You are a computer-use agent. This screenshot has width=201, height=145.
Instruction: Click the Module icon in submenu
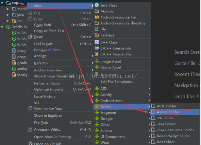97,11
